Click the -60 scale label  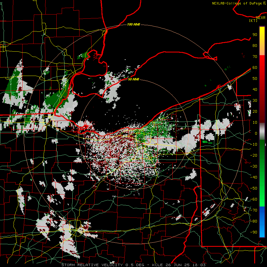[x=254, y=199]
